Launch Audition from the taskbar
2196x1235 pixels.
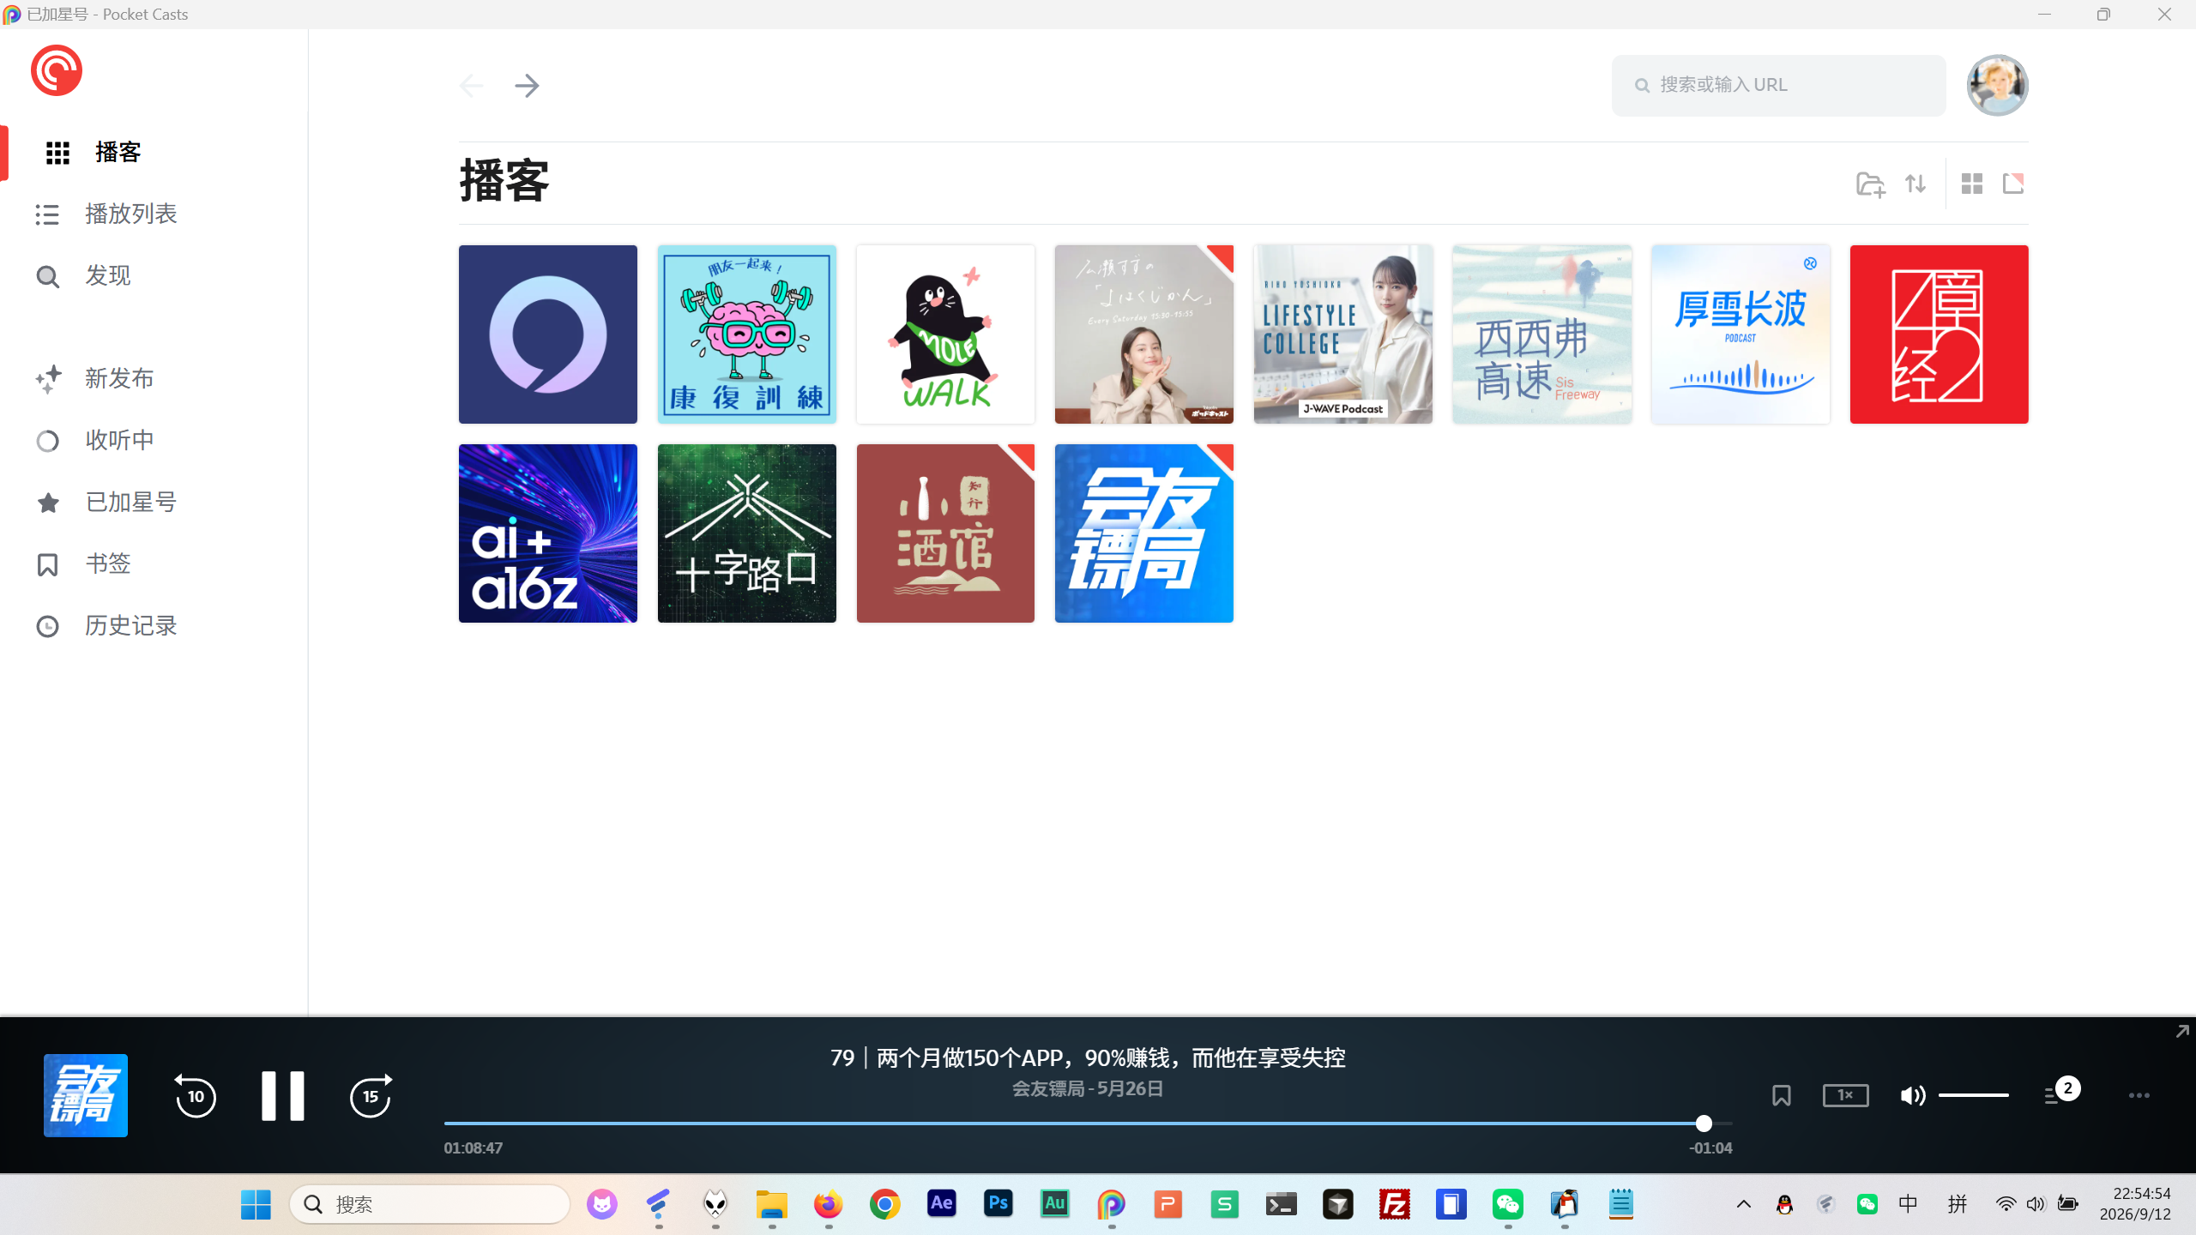coord(1054,1205)
